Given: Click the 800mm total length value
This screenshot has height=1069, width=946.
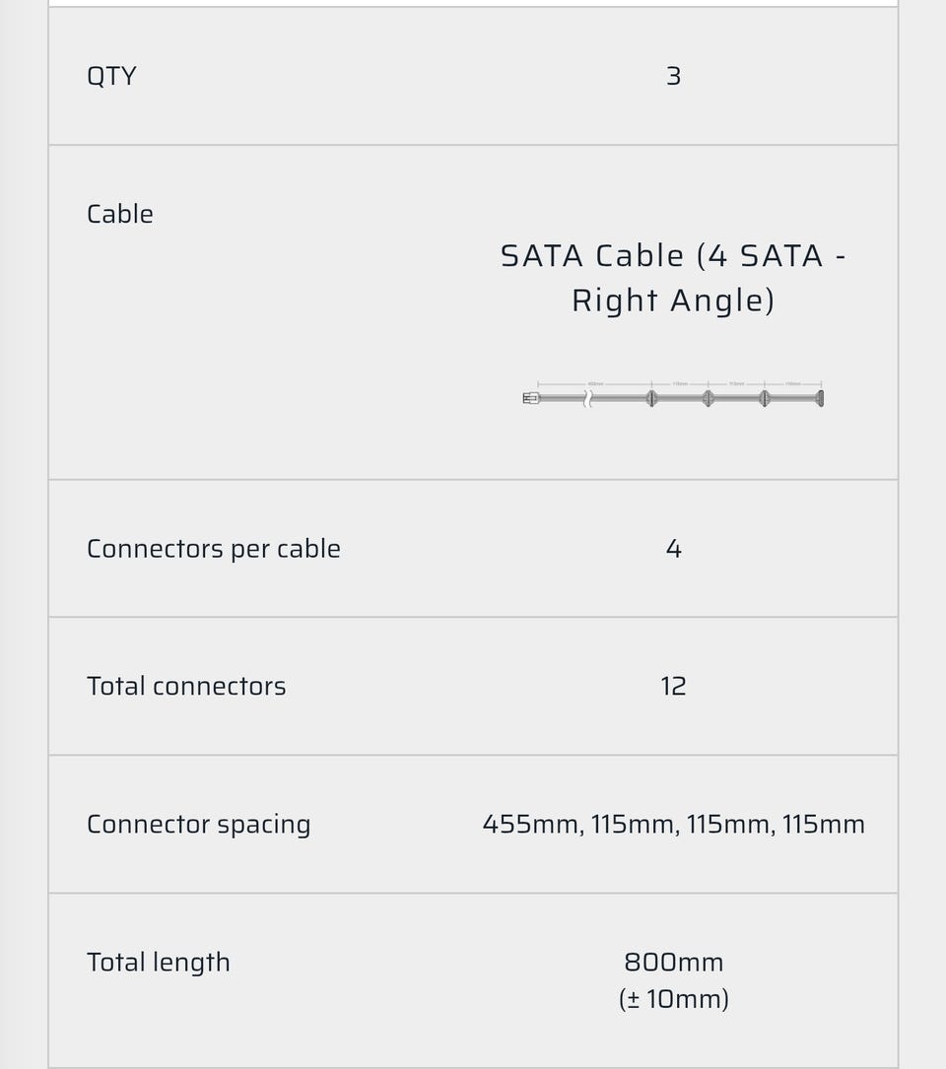Looking at the screenshot, I should (673, 963).
